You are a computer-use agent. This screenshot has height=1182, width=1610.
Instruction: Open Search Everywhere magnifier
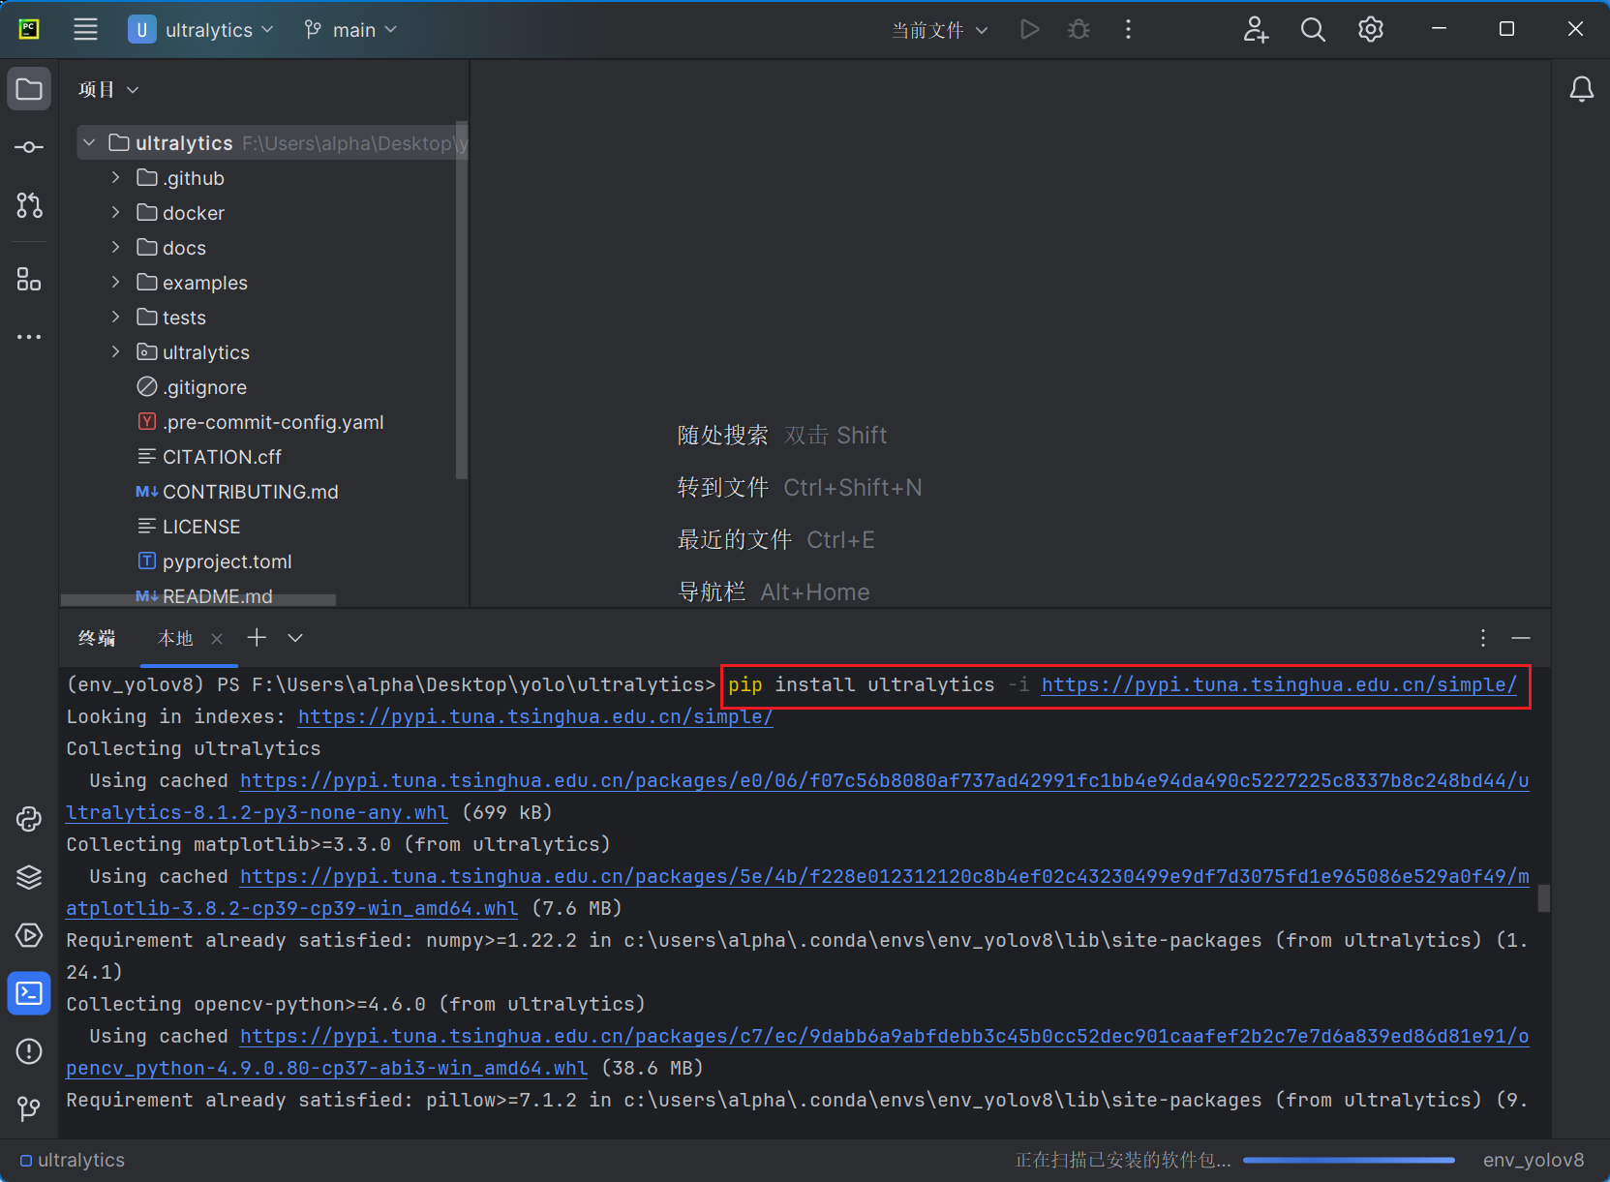(x=1313, y=29)
